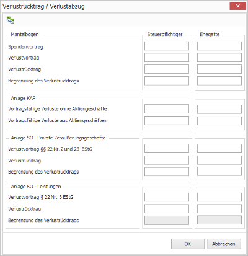Cancel using the Abbrechen button
The width and height of the screenshot is (248, 256).
tap(224, 244)
